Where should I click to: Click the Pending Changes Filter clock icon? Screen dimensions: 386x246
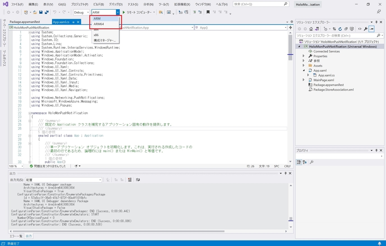(x=325, y=29)
